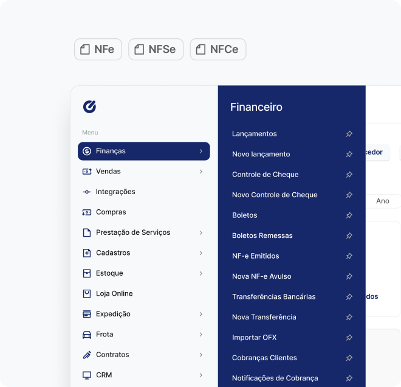The height and width of the screenshot is (387, 401).
Task: Click the company logo icon above Menu
Action: (90, 107)
